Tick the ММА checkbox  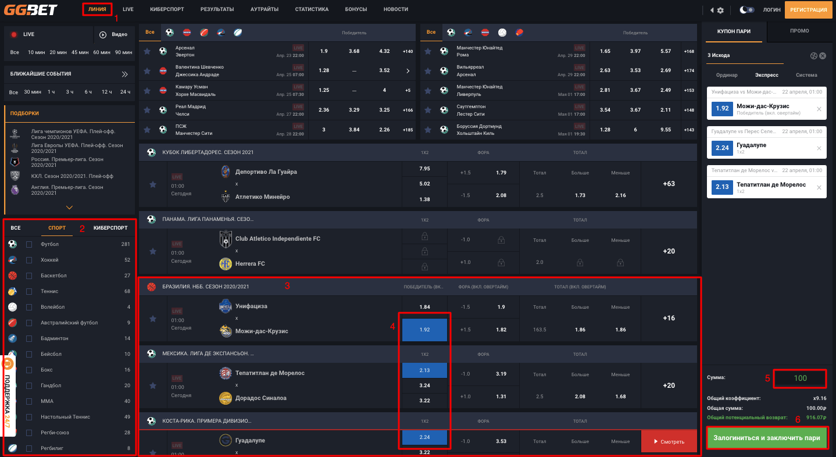(29, 401)
